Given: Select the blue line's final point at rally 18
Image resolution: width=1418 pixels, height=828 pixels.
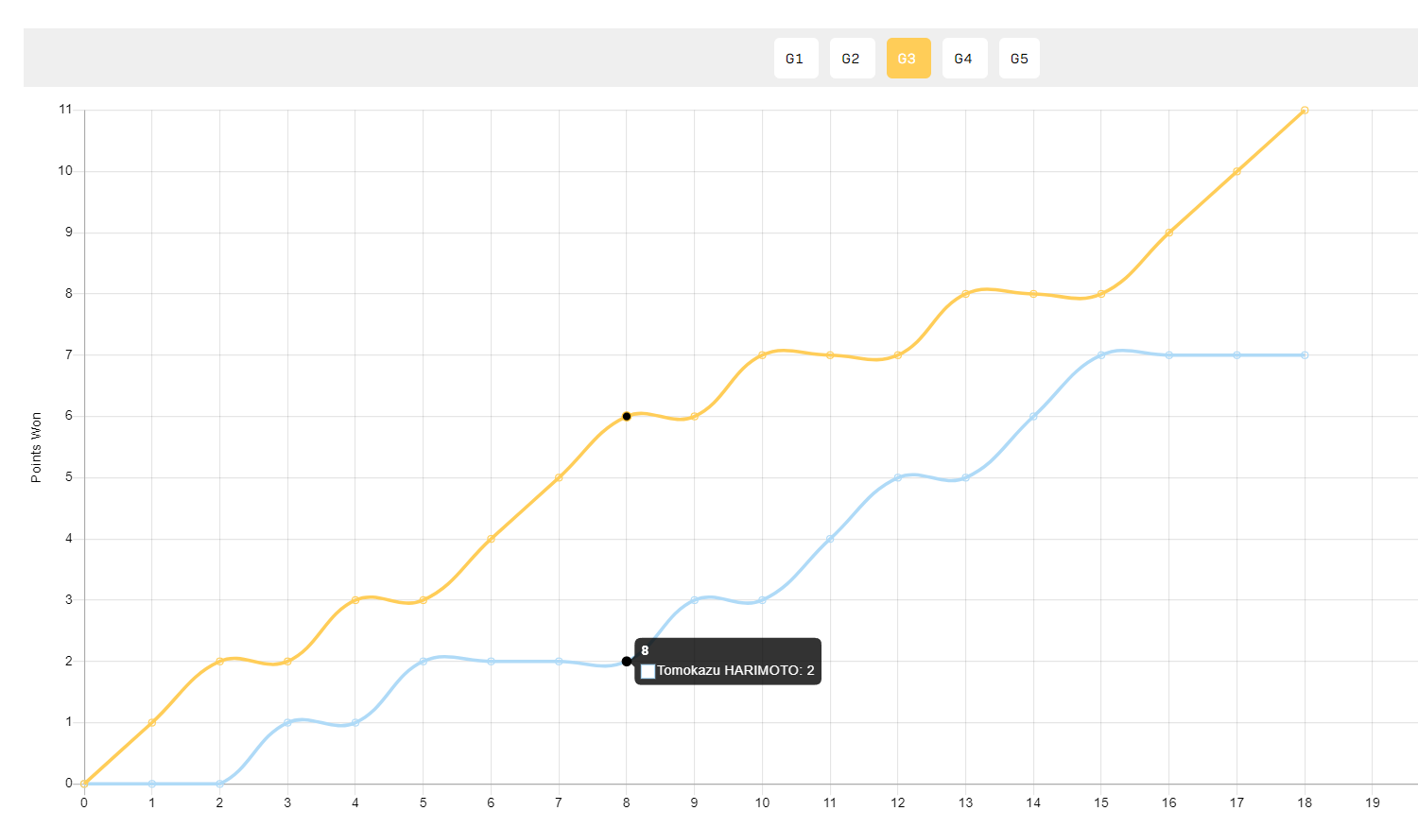Looking at the screenshot, I should tap(1305, 355).
